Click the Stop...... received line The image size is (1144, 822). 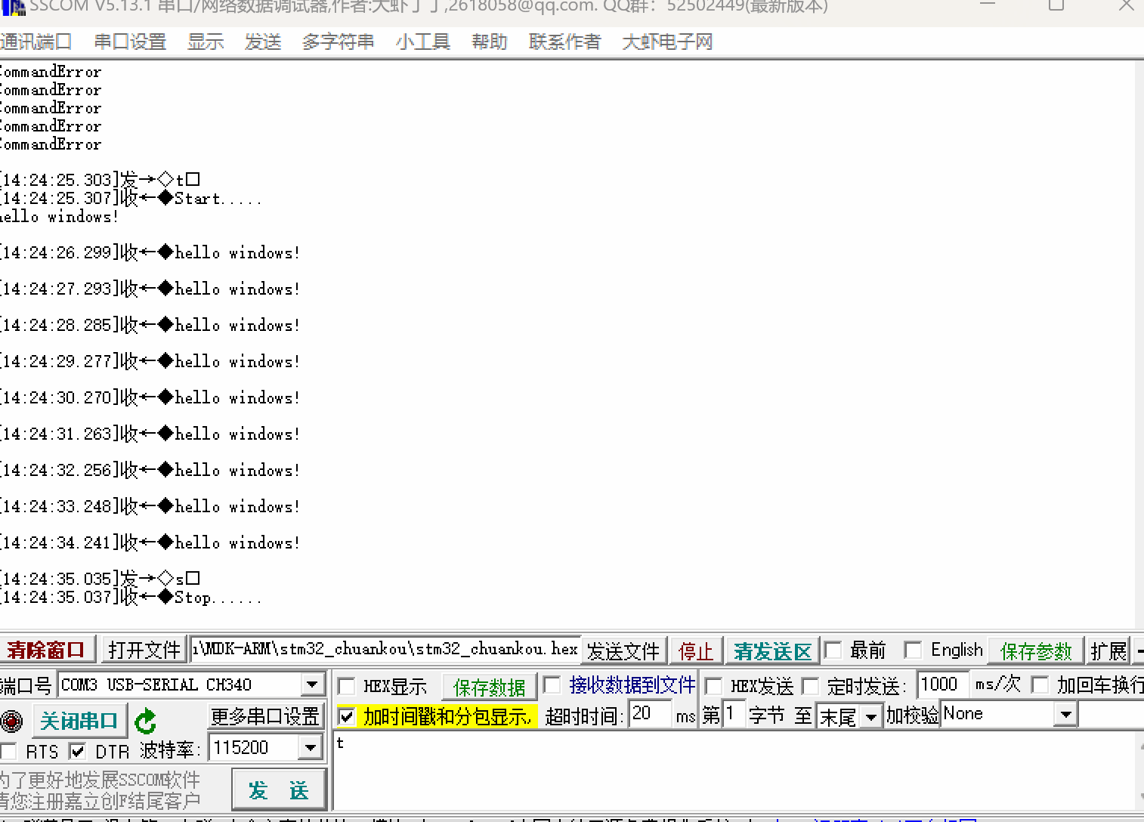(131, 598)
